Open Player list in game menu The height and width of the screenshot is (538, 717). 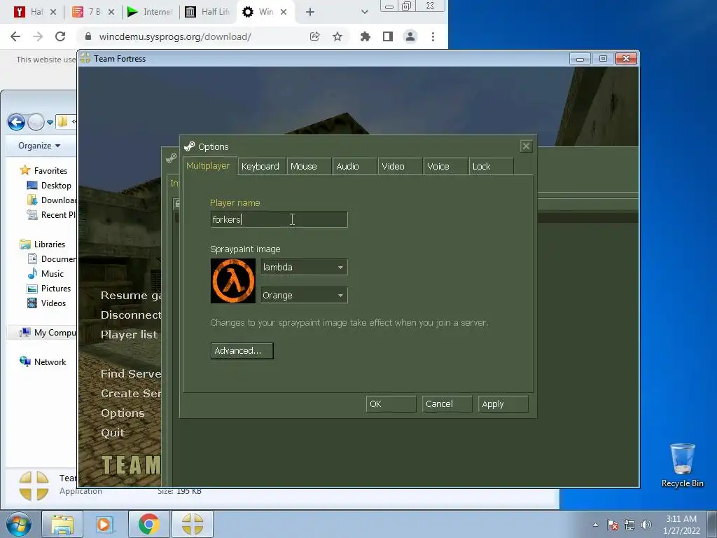coord(130,335)
